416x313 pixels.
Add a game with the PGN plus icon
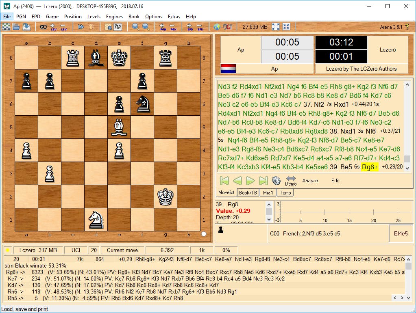[x=162, y=27]
